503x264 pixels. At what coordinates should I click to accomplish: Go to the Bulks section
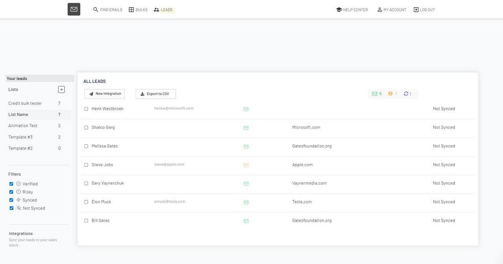(138, 10)
